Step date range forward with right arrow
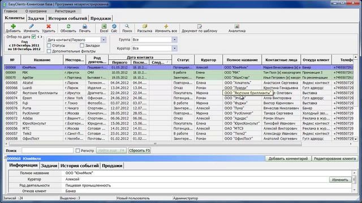The width and height of the screenshot is (362, 203). (x=41, y=37)
